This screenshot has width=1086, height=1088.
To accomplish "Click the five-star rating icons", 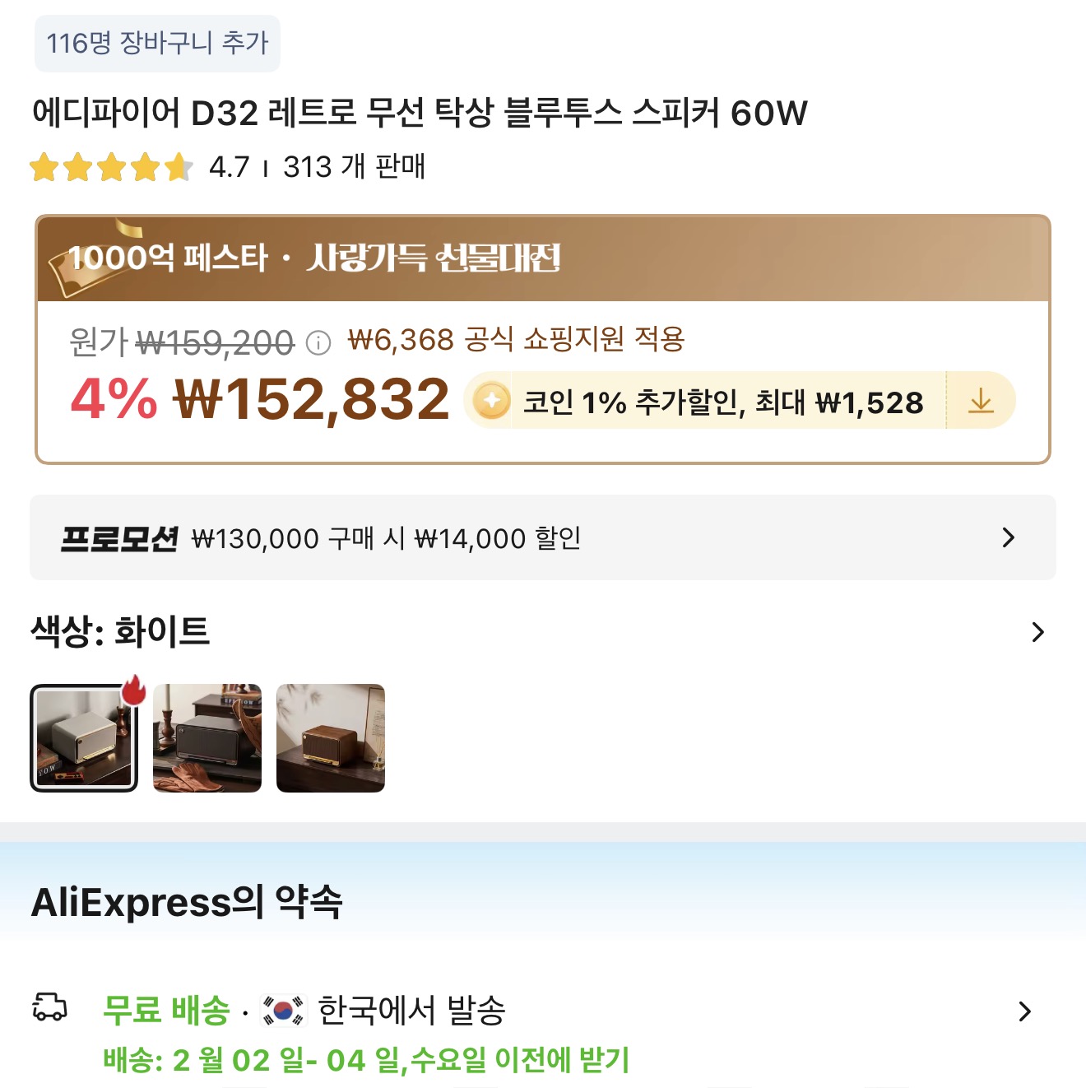I will 111,167.
